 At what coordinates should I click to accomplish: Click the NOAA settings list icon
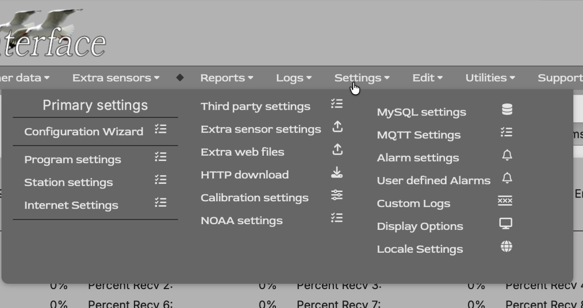click(x=336, y=218)
